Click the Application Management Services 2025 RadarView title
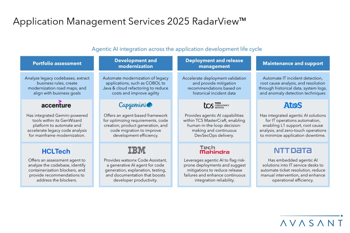 pyautogui.click(x=129, y=21)
